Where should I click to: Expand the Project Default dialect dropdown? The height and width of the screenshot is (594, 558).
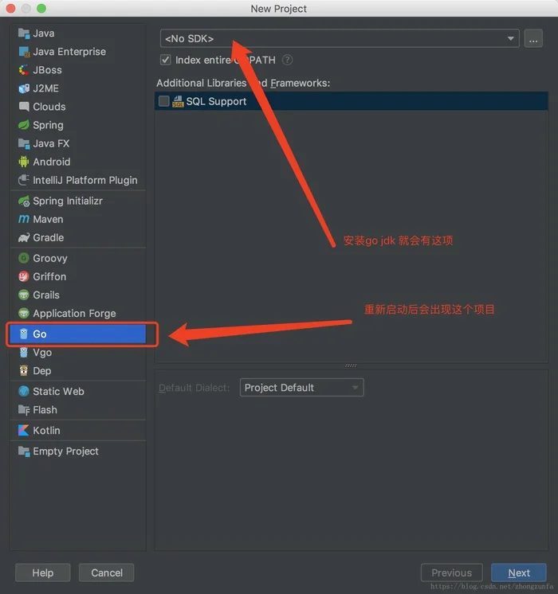click(x=301, y=388)
